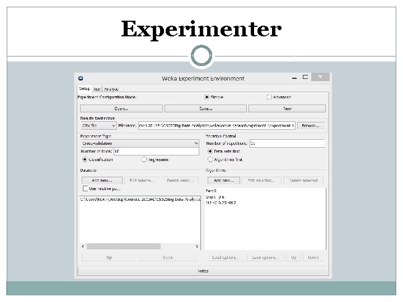
Task: Expand the Cross-validation experiment type dropdown
Action: pos(140,143)
